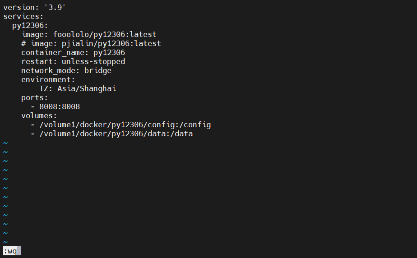
Task: Click the first tilde empty-line marker
Action: (5, 143)
